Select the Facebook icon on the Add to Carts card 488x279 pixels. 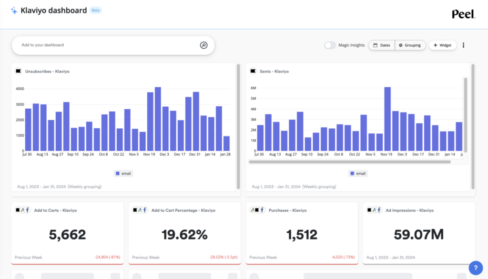[x=27, y=210]
